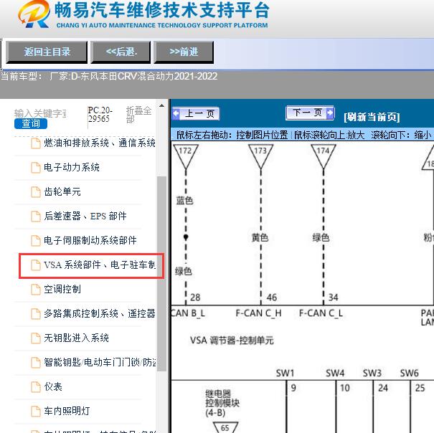Click document icon beside 电子动力系统
Screen dimensions: 434x433
click(35, 167)
